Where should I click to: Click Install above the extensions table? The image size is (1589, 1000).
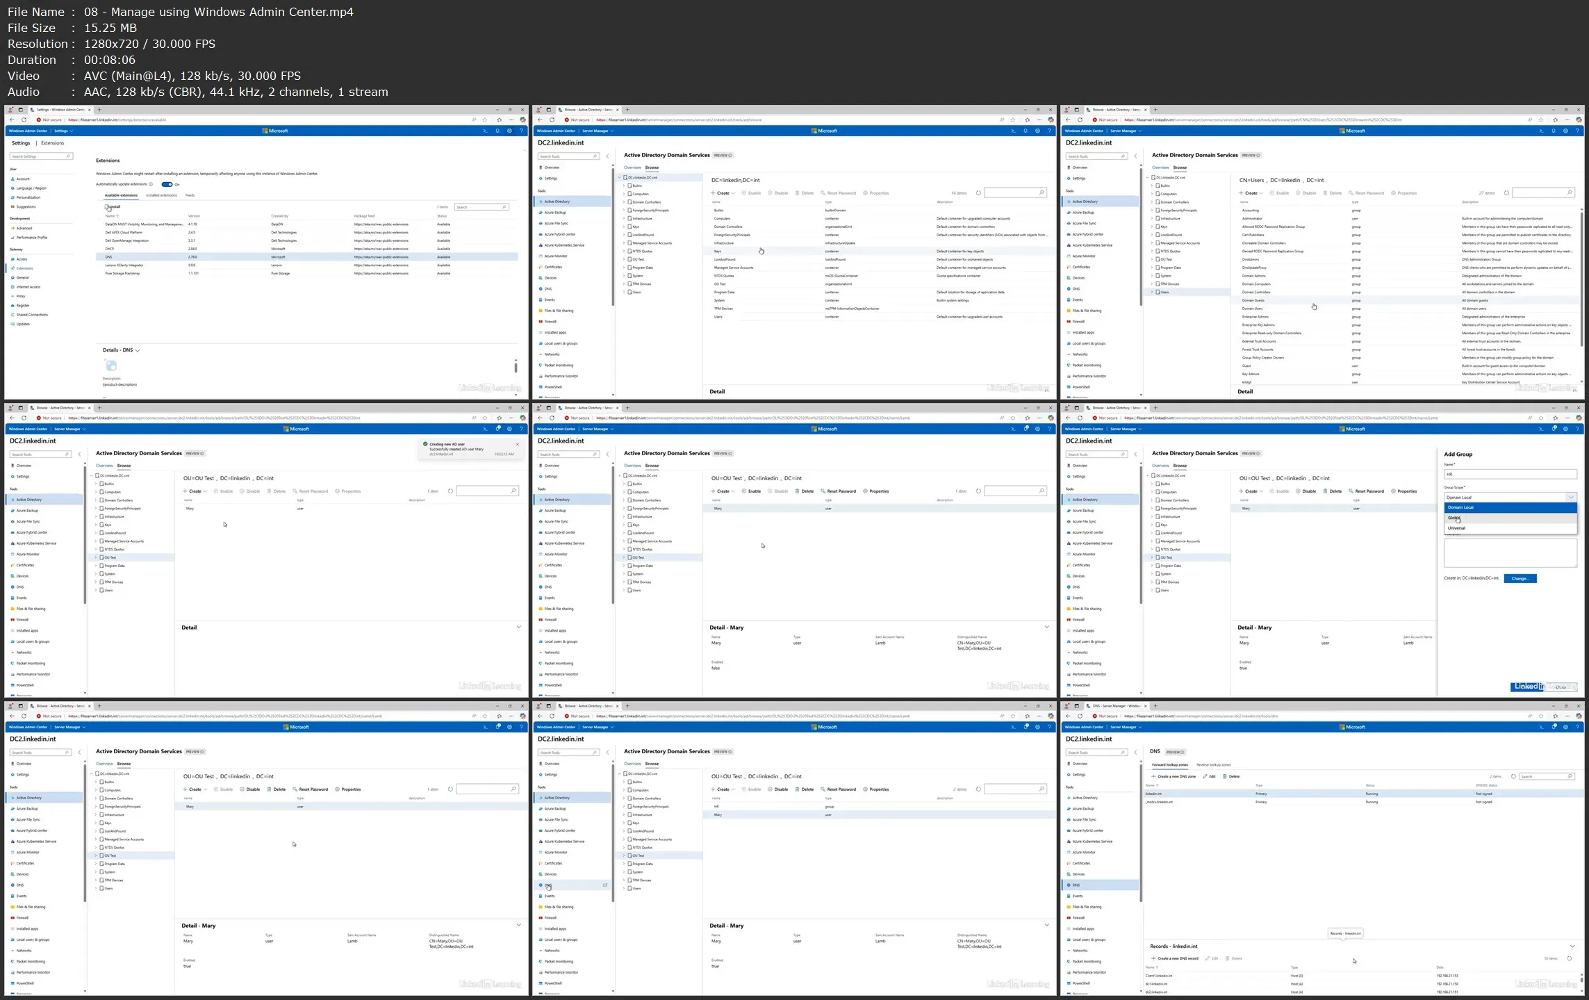tap(113, 206)
